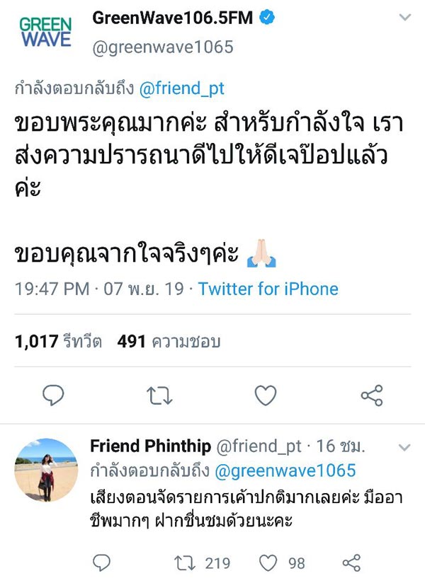The width and height of the screenshot is (425, 583).
Task: Click the verified badge next to GreenWave106.5FM
Action: coord(266,17)
